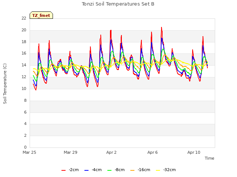Click the Mar 25 x-axis tick label
The height and width of the screenshot is (177, 237).
click(29, 152)
